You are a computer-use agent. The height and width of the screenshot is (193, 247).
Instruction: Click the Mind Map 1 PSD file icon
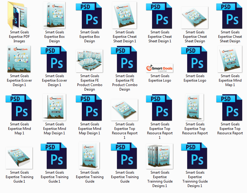coord(19,107)
